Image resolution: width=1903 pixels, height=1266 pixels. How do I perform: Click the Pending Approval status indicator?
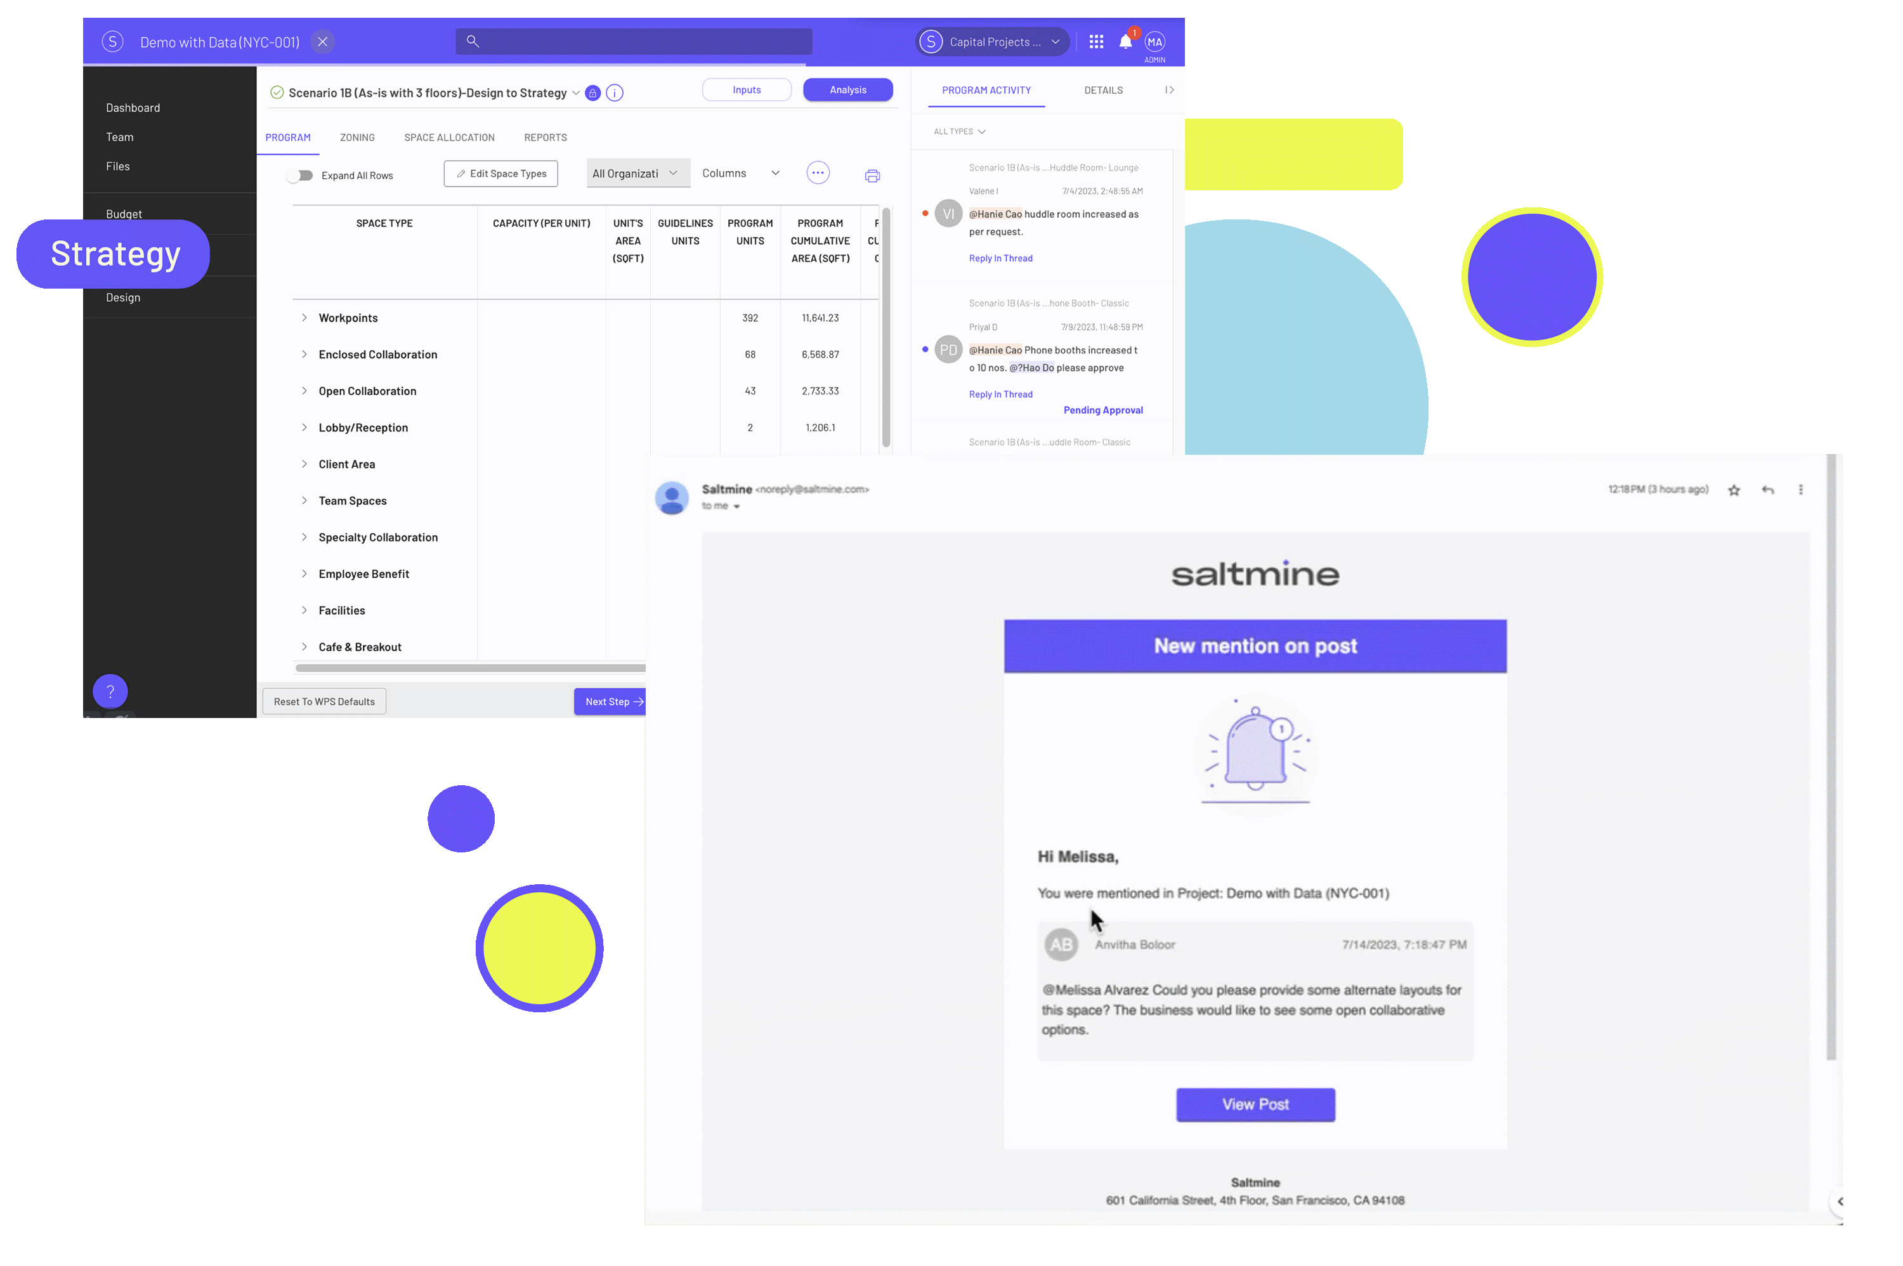pyautogui.click(x=1103, y=410)
